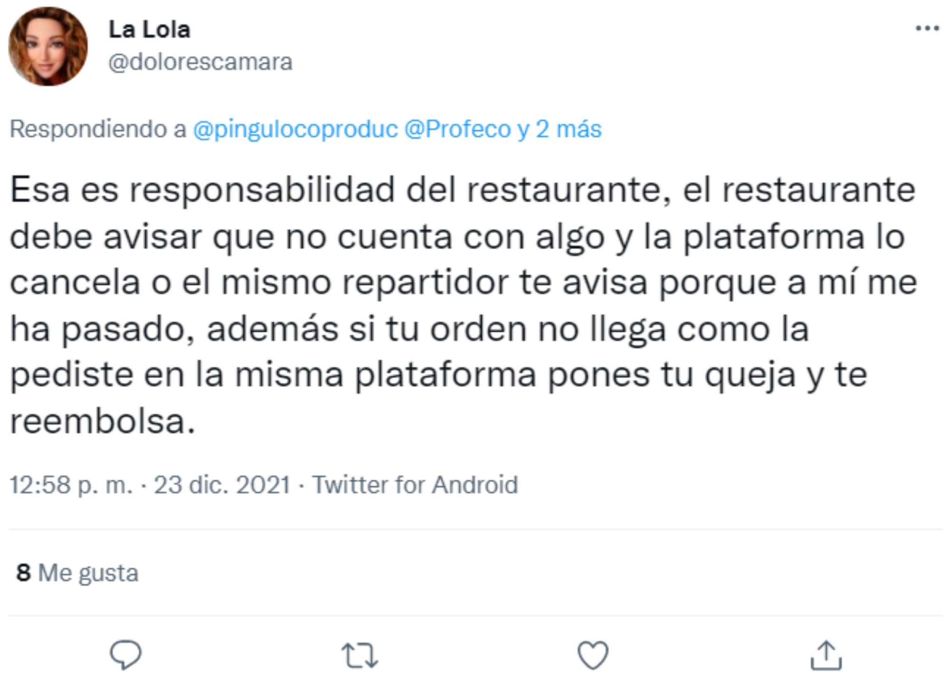Viewport: 950px width, 678px height.
Task: Open the @Profeco mention link
Action: (457, 129)
